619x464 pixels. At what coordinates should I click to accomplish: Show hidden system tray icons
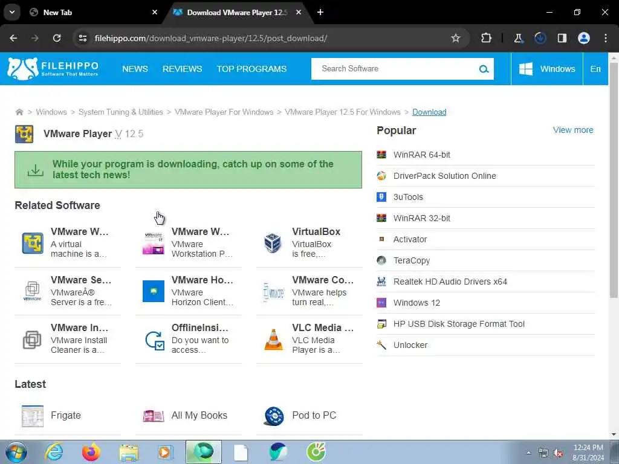[528, 453]
